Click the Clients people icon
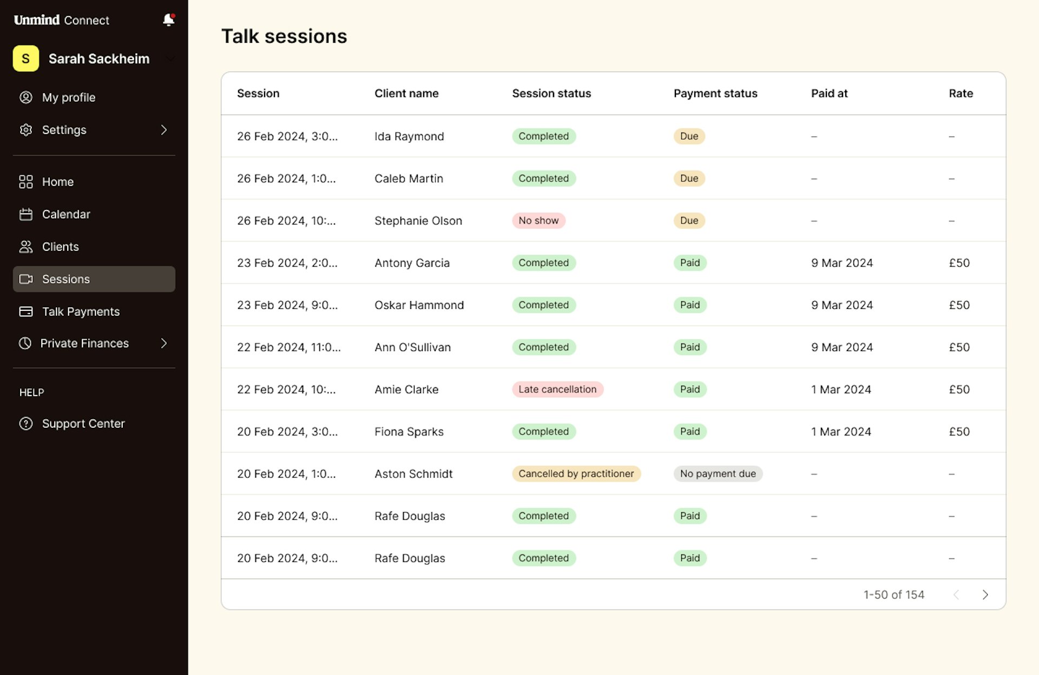This screenshot has width=1039, height=675. coord(25,247)
